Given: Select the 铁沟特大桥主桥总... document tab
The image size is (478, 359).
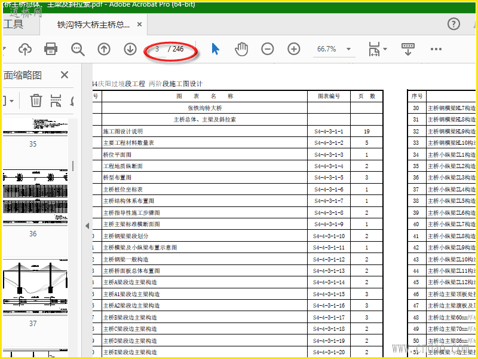Looking at the screenshot, I should 93,25.
